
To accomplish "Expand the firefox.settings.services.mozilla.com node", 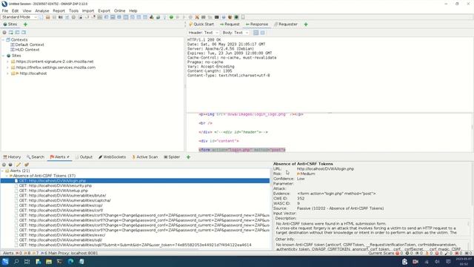I will click(7, 67).
